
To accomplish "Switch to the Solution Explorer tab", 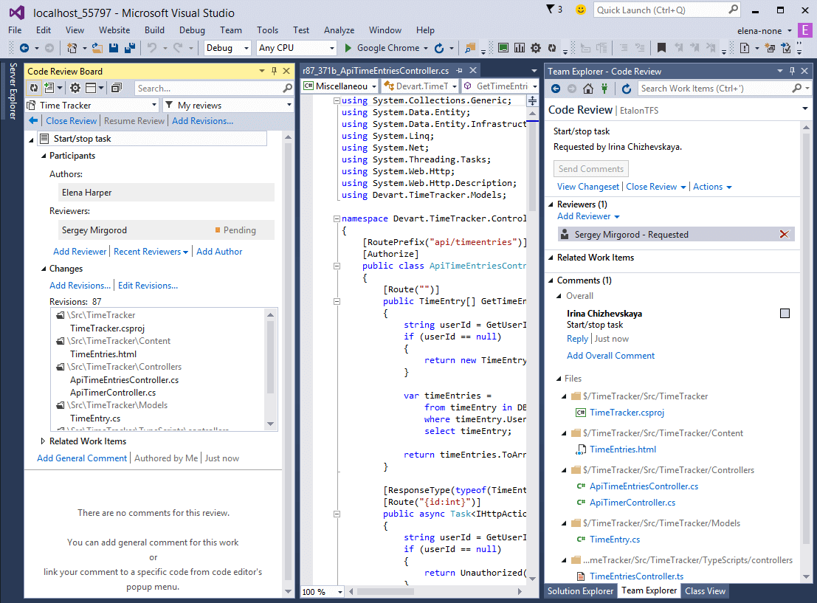I will tap(580, 590).
